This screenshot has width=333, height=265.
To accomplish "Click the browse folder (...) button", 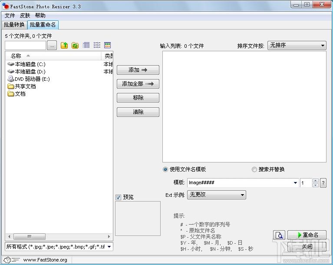I will pyautogui.click(x=52, y=46).
